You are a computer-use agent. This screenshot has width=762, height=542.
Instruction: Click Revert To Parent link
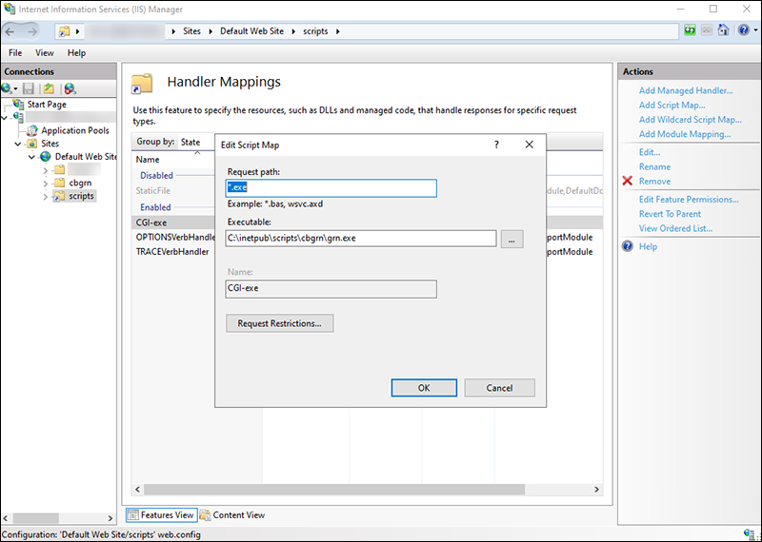[x=670, y=214]
